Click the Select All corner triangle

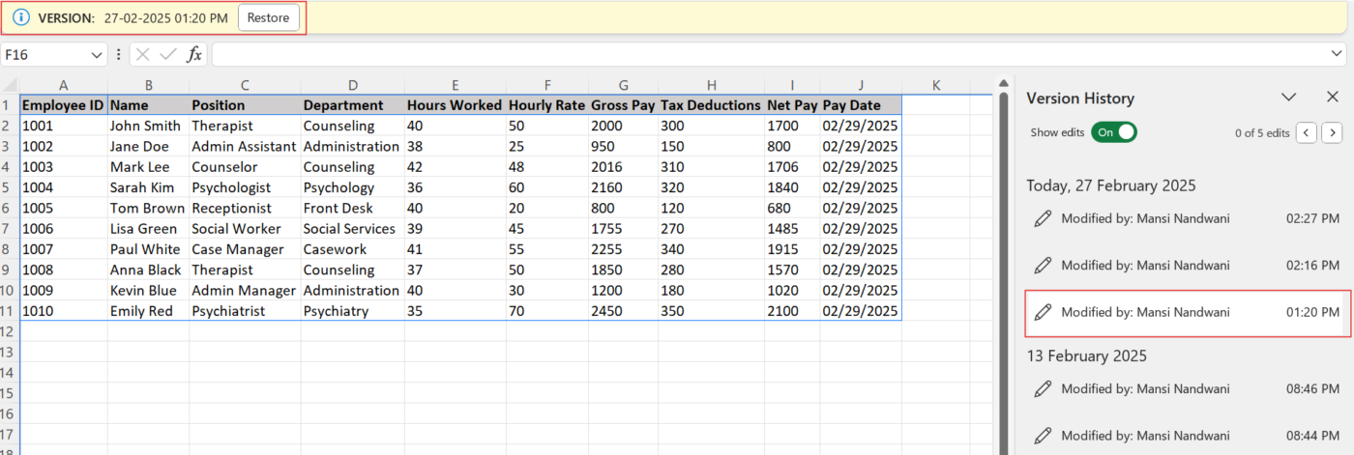10,85
